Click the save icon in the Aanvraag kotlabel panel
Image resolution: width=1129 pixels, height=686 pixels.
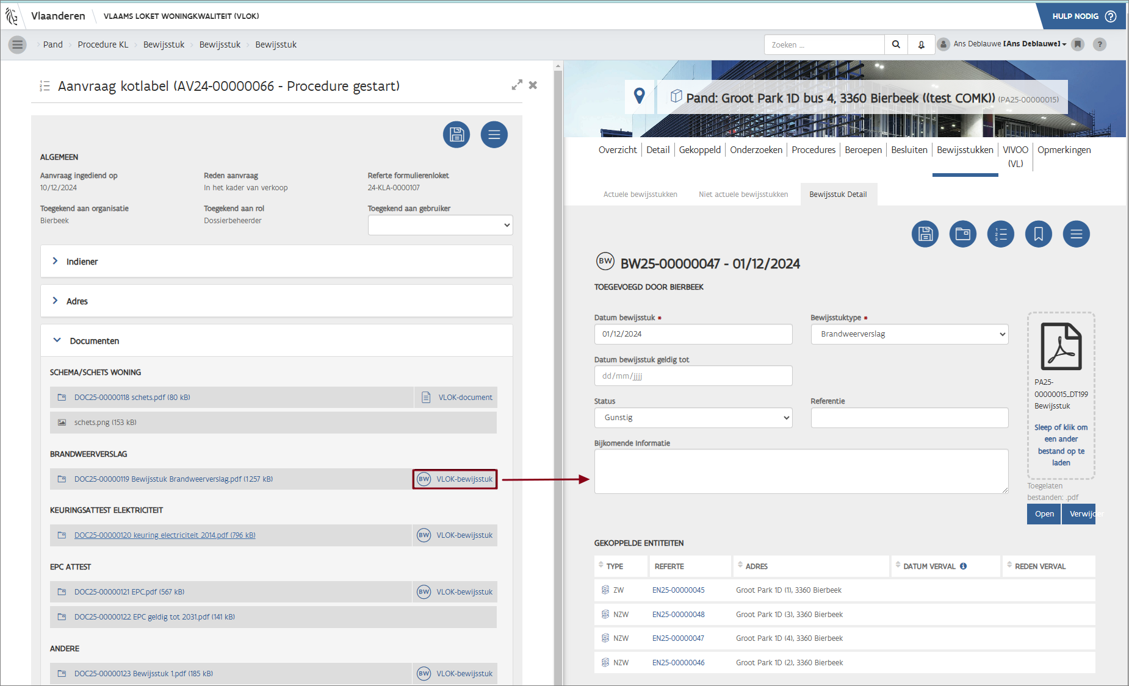456,135
